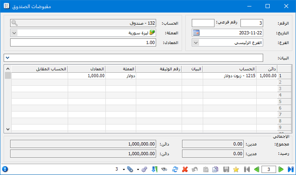296x175 pixels.
Task: Click the info alert icon in status bar
Action: [5, 169]
